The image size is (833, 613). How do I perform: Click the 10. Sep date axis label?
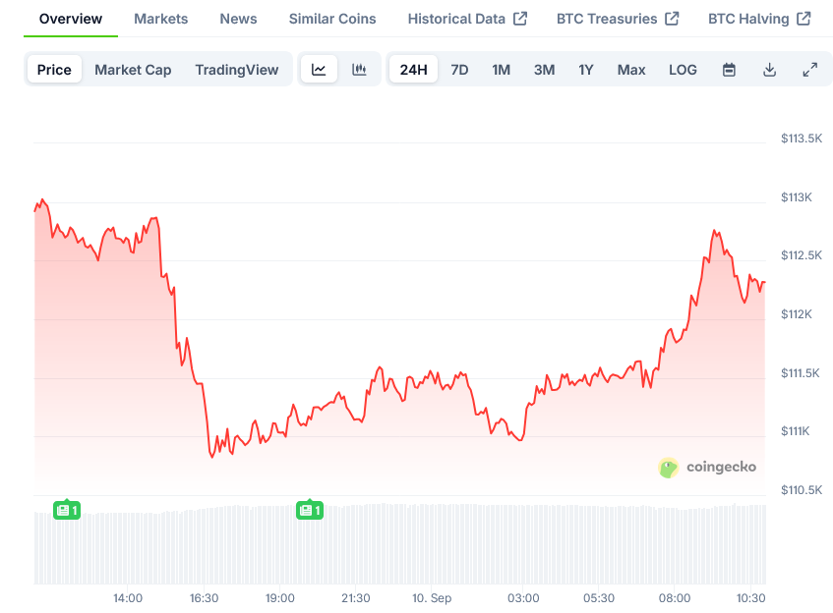tap(432, 598)
